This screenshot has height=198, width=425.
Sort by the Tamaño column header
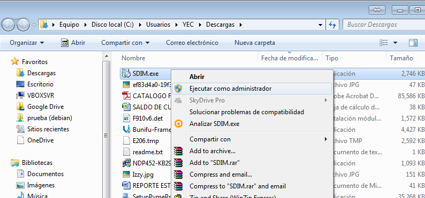pyautogui.click(x=401, y=58)
